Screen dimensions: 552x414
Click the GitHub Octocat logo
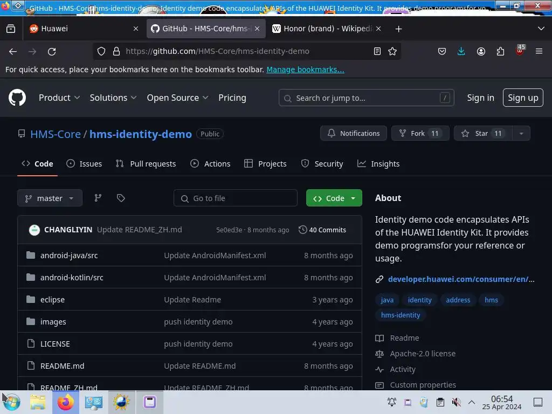[17, 98]
